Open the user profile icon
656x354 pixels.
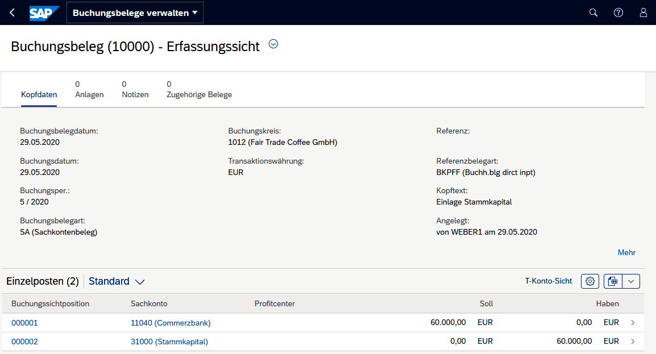coord(643,13)
